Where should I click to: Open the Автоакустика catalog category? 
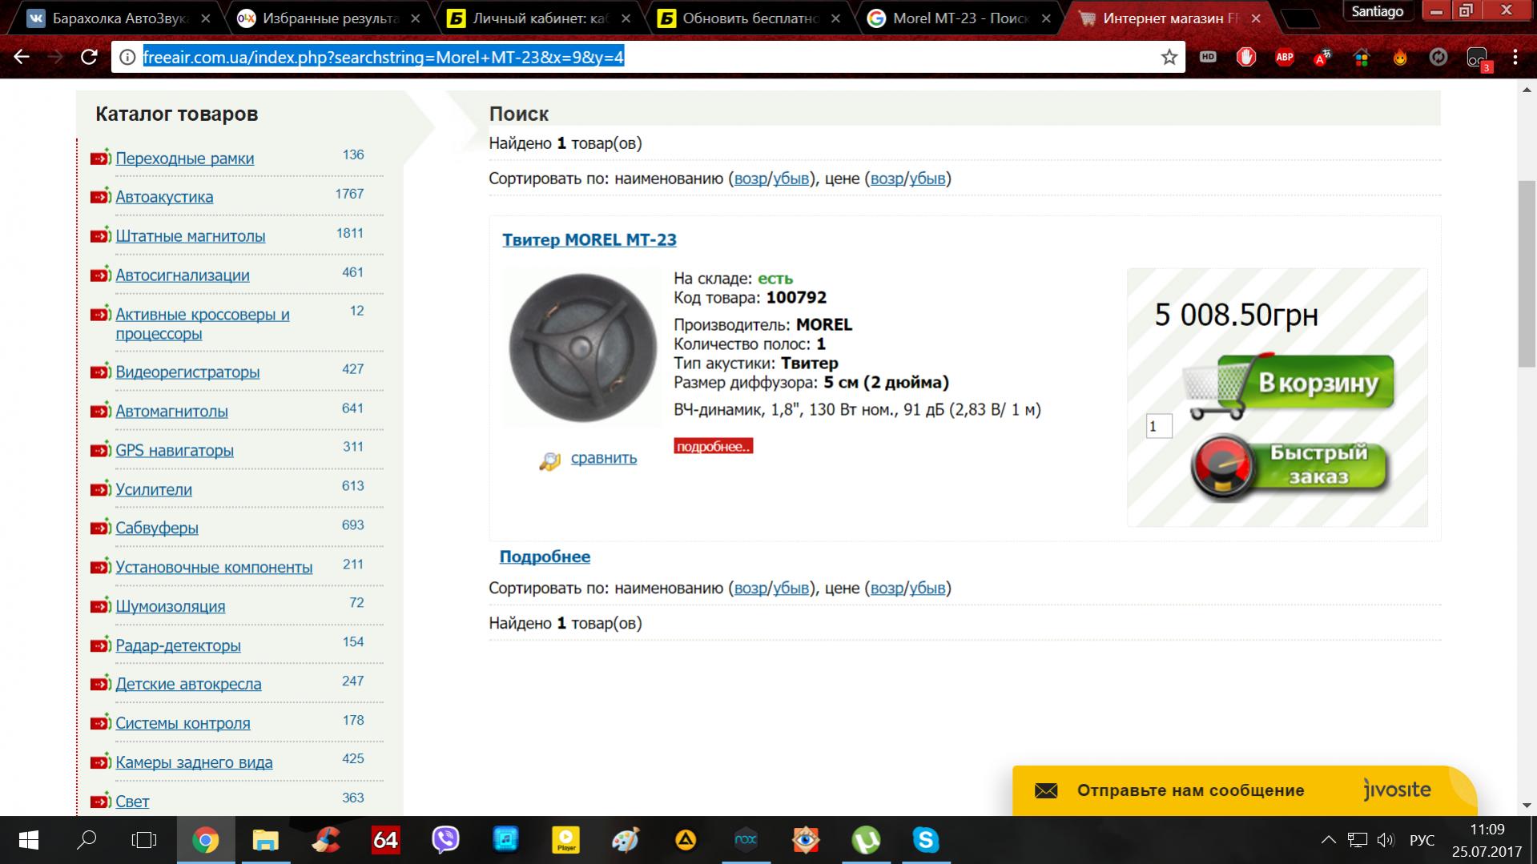pos(164,197)
